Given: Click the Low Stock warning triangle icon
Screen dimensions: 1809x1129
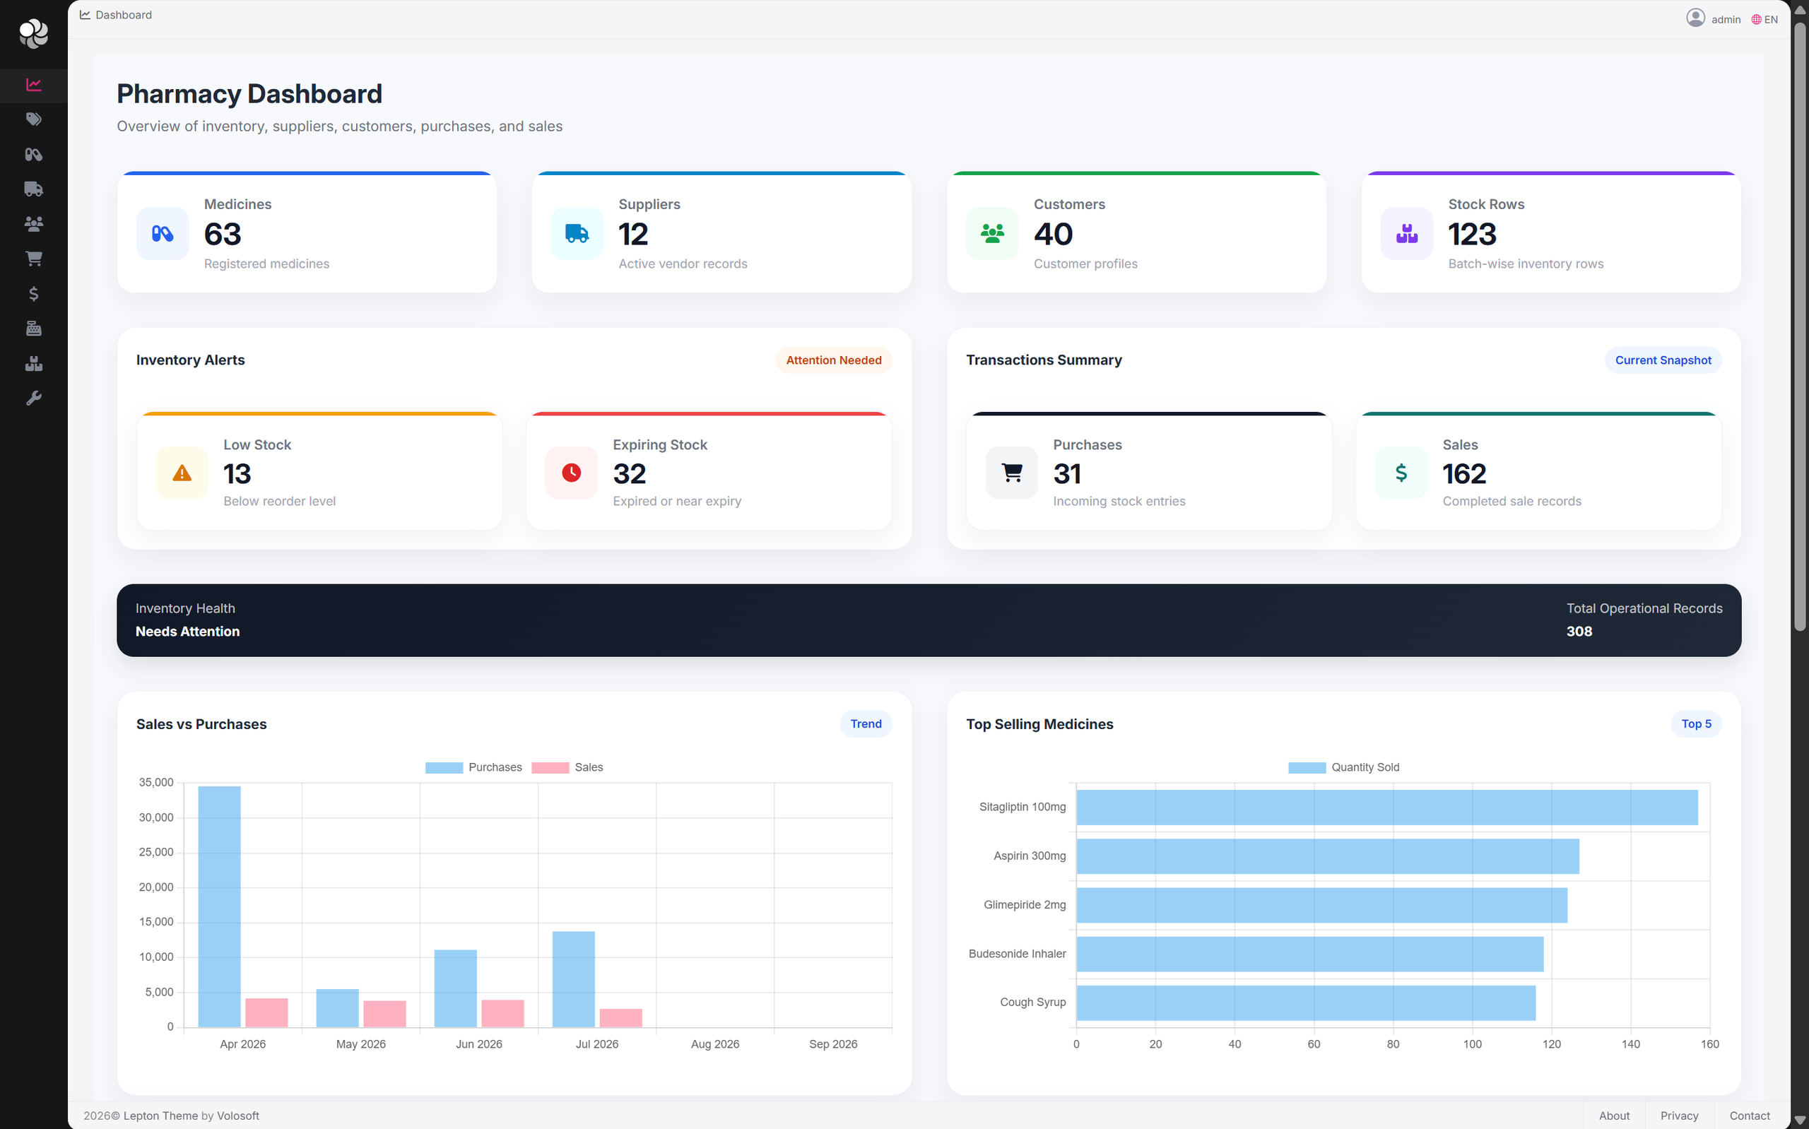Looking at the screenshot, I should coord(182,473).
